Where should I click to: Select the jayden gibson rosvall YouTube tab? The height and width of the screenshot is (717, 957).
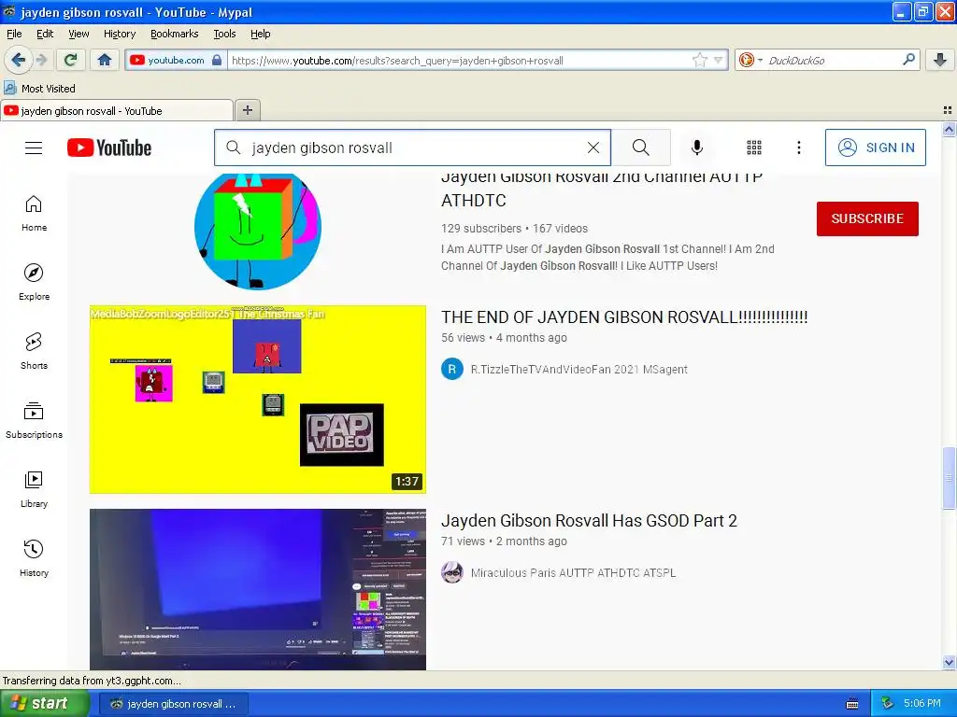117,111
